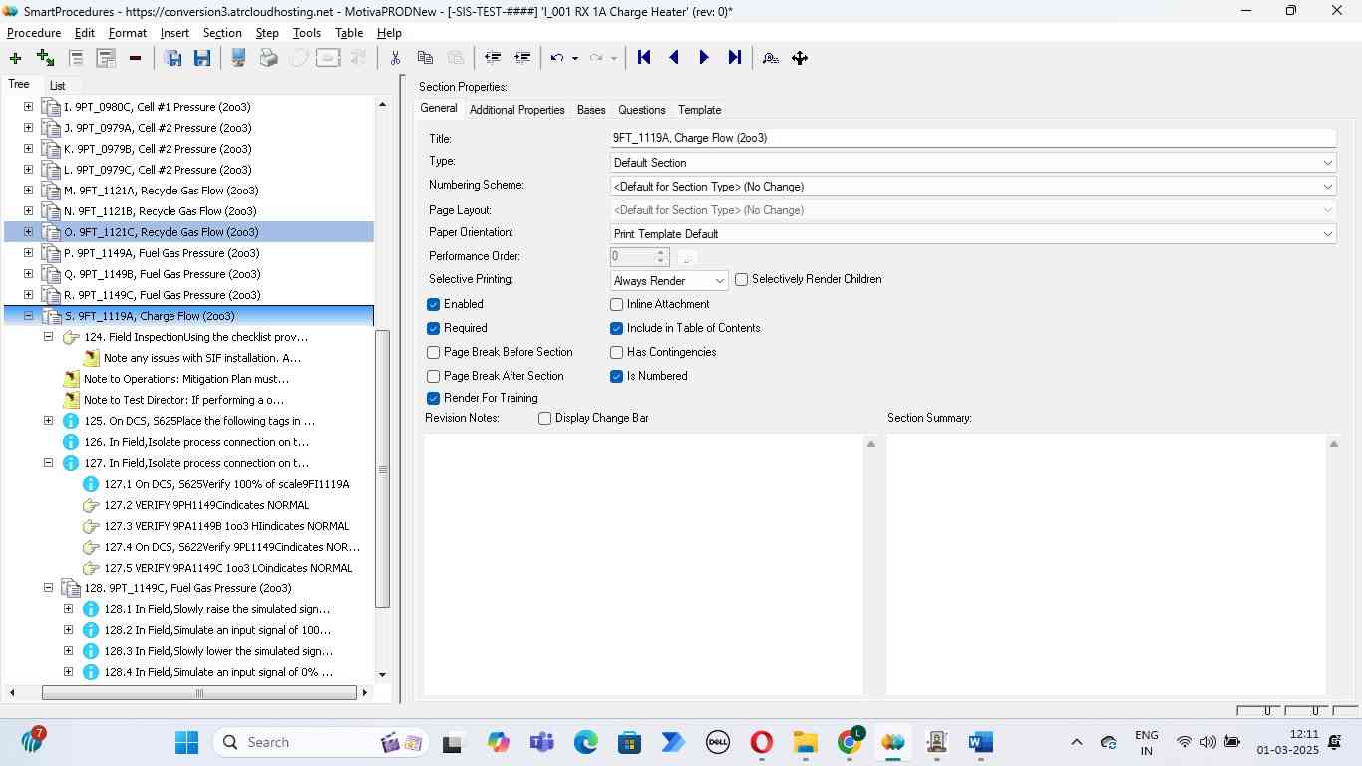The height and width of the screenshot is (766, 1362).
Task: Click the tree scroll down arrow
Action: pyautogui.click(x=382, y=675)
